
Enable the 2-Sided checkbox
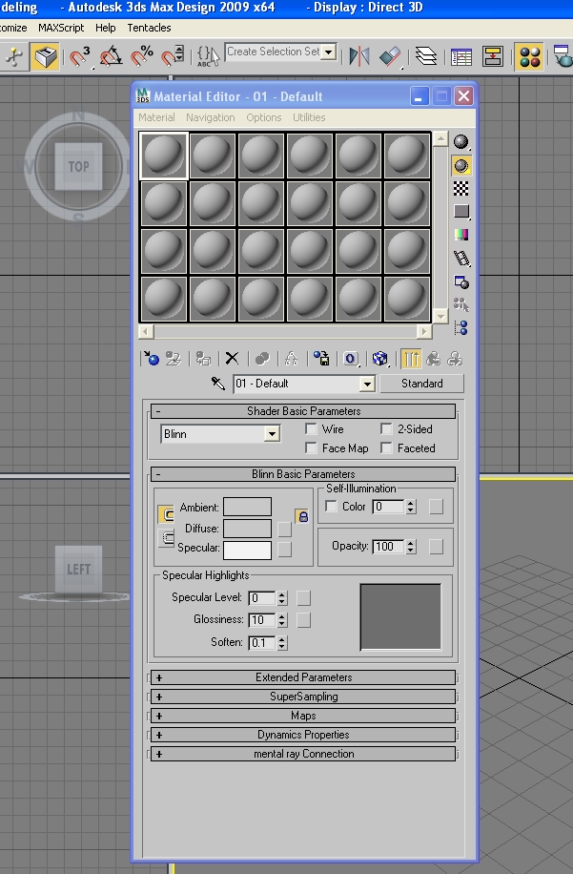coord(386,428)
